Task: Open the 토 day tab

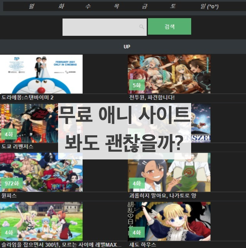Action: 173,6
